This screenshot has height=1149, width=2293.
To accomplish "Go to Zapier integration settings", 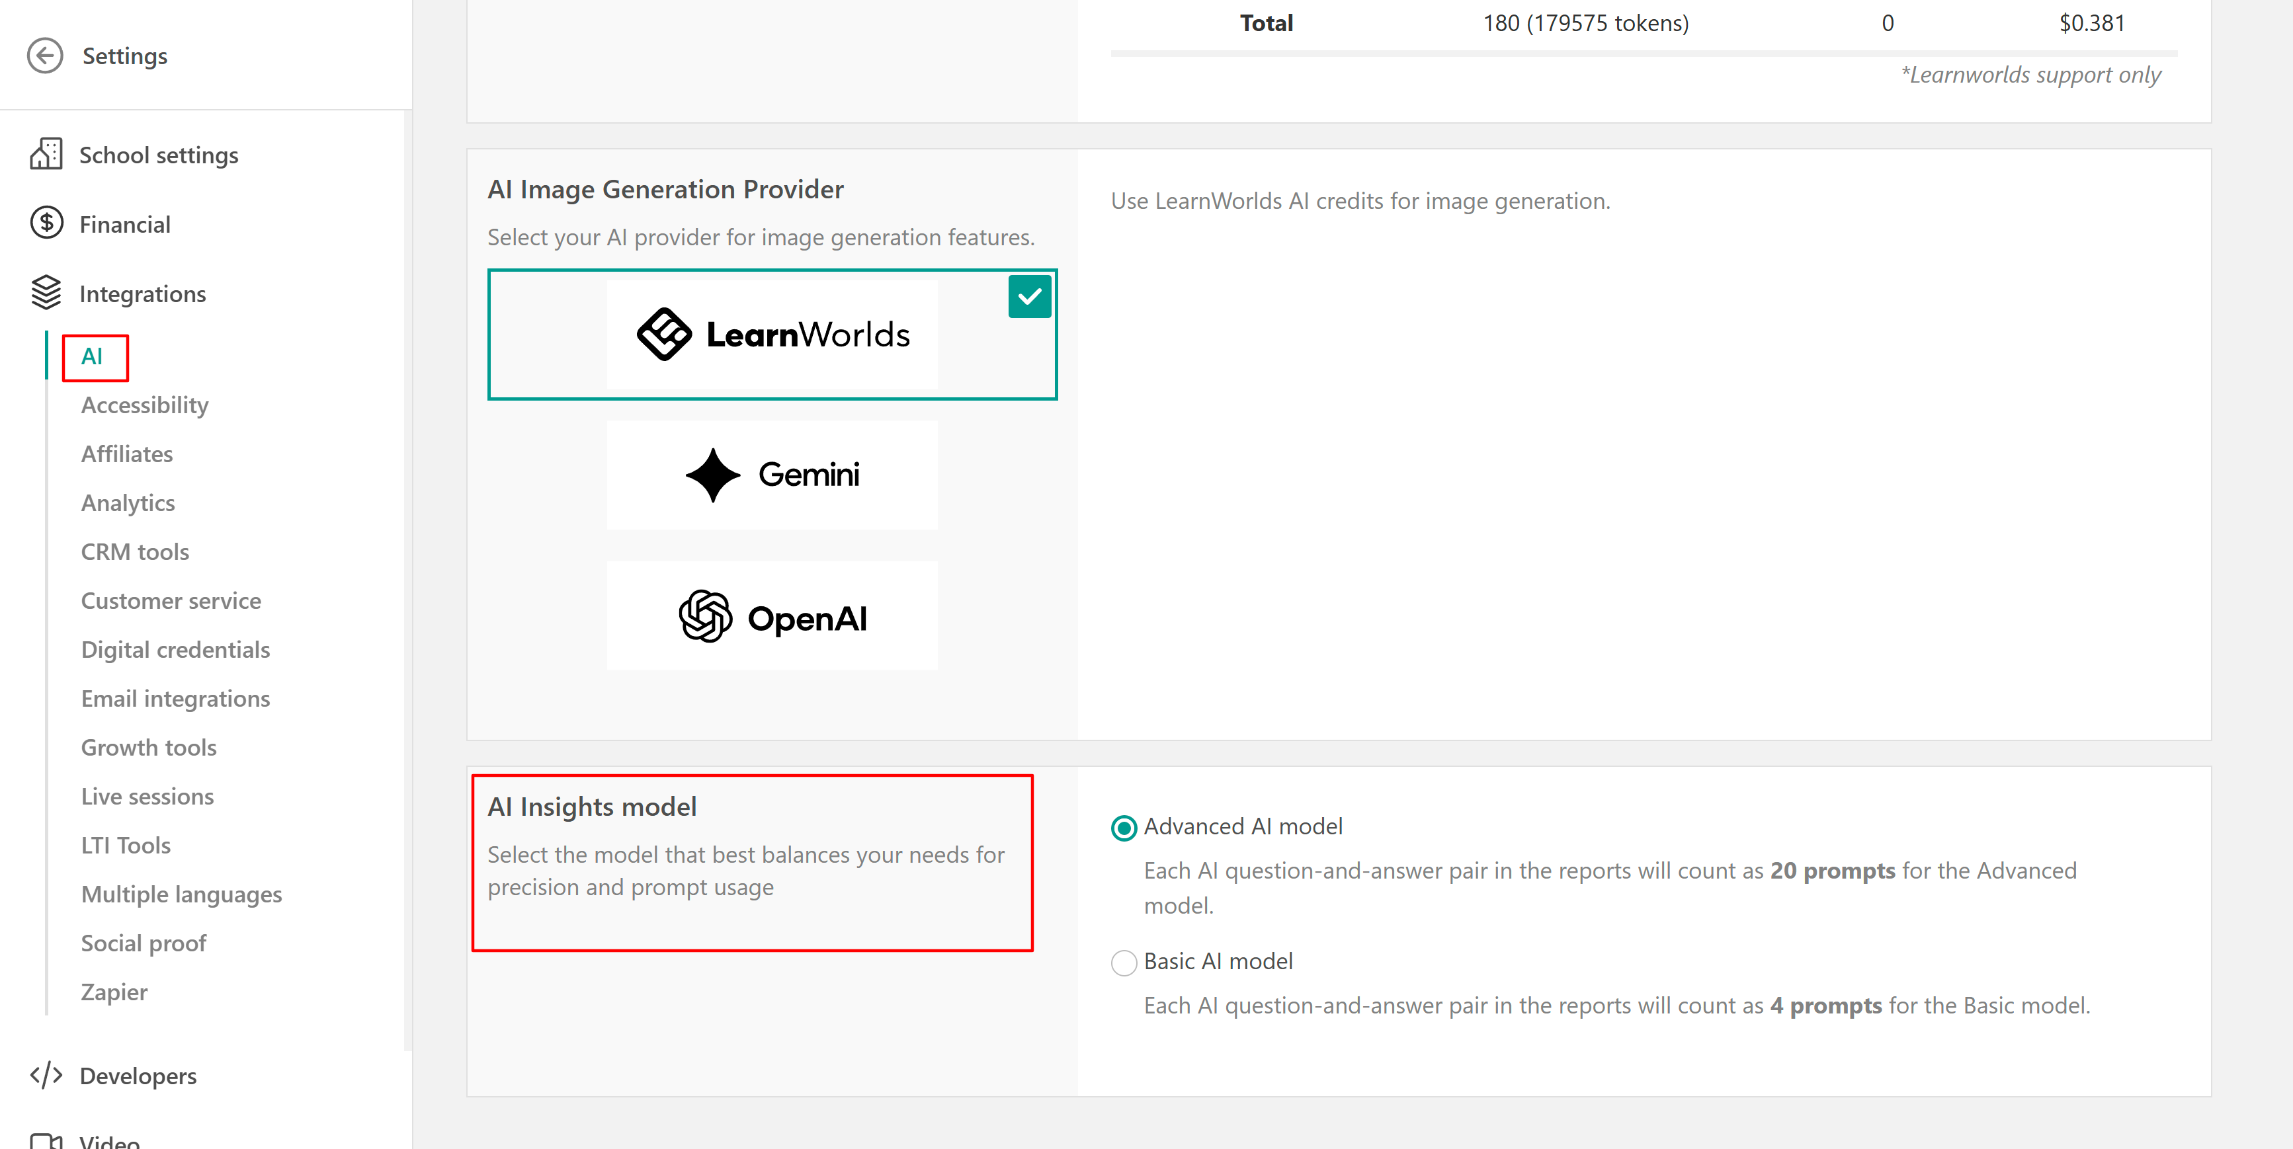I will 114,992.
